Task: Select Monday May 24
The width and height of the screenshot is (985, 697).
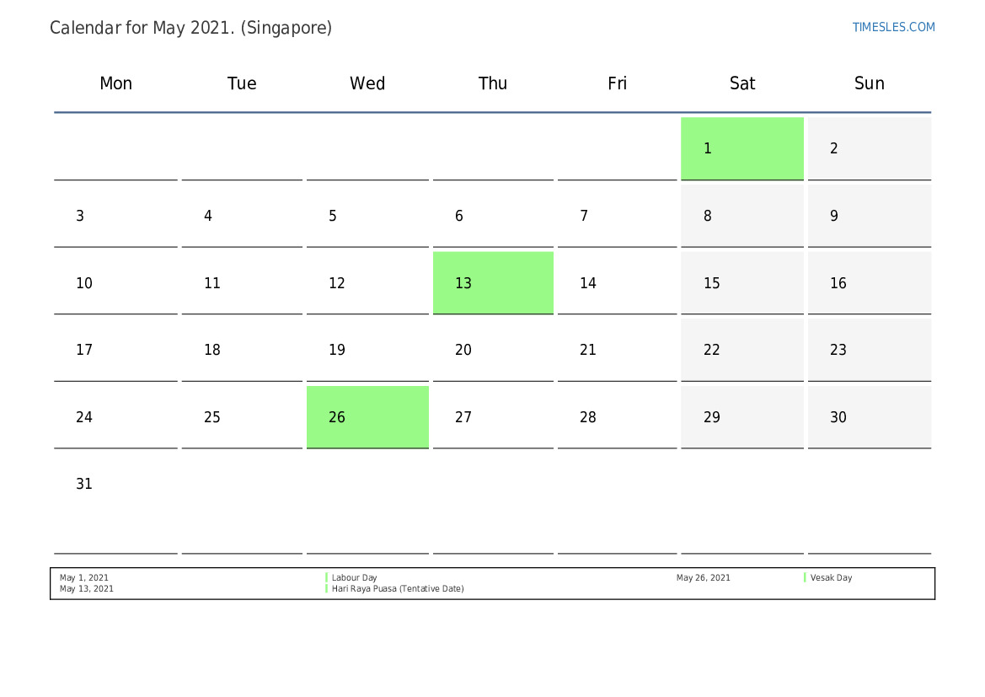Action: [115, 417]
